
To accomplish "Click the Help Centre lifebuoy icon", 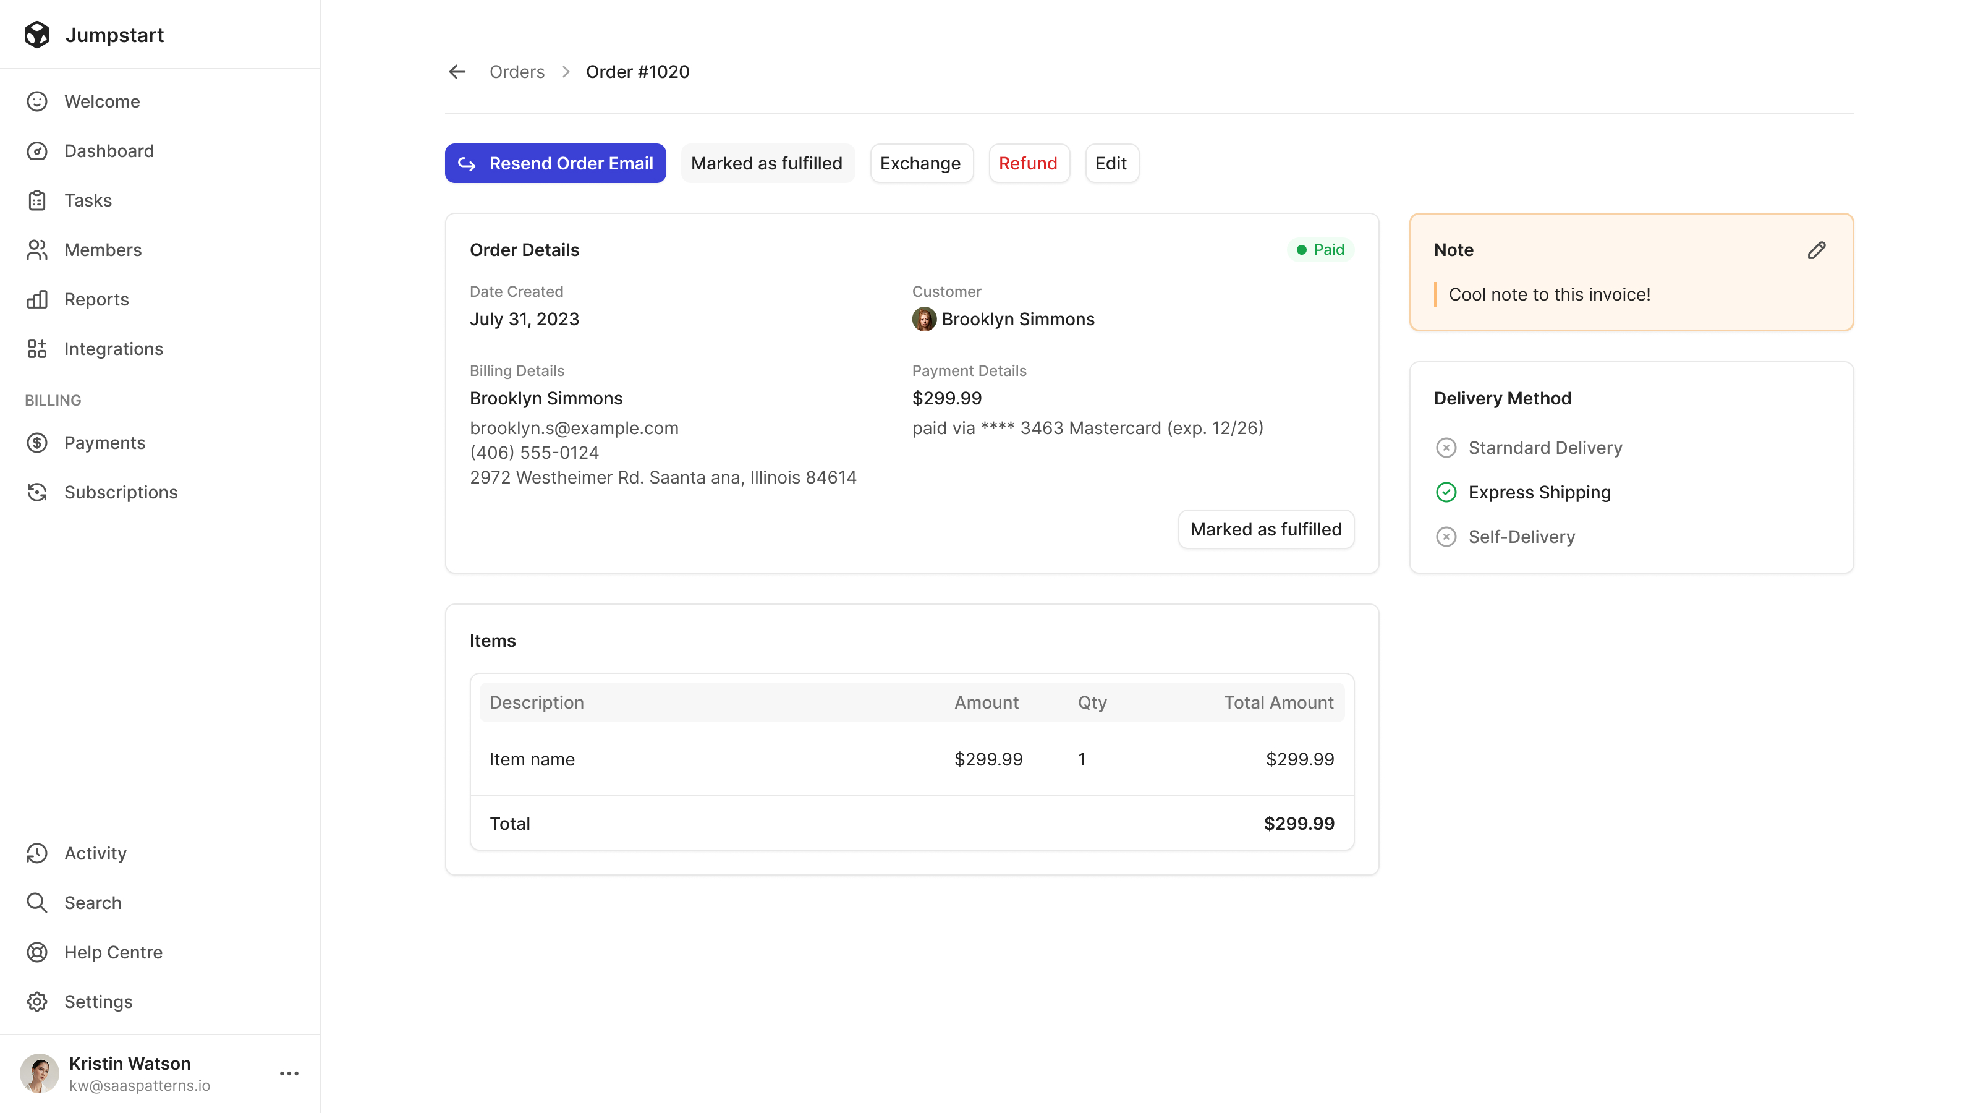I will point(37,952).
